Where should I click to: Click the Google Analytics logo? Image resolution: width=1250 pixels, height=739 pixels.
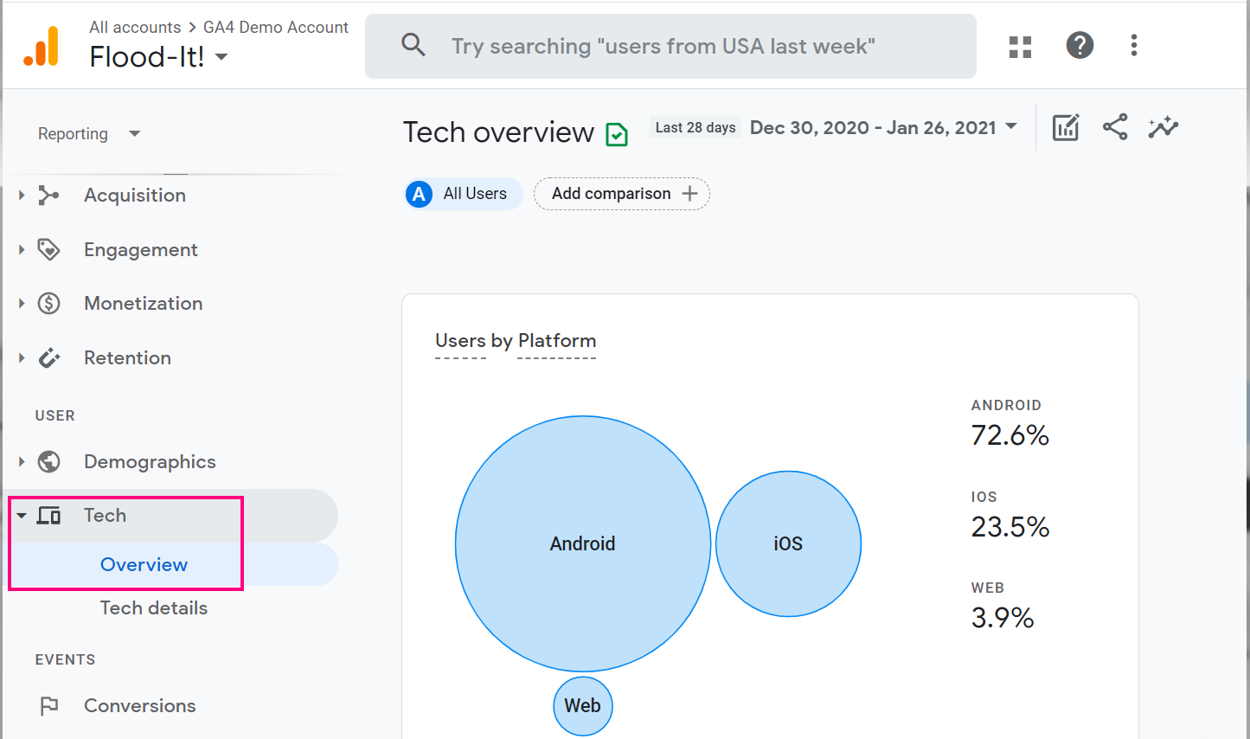coord(42,47)
